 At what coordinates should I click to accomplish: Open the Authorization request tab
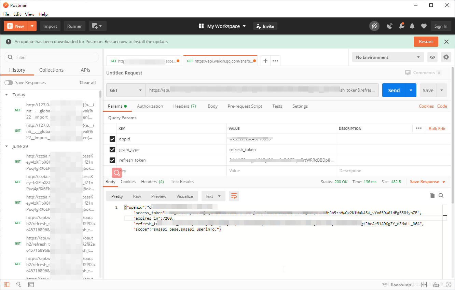[x=150, y=106]
